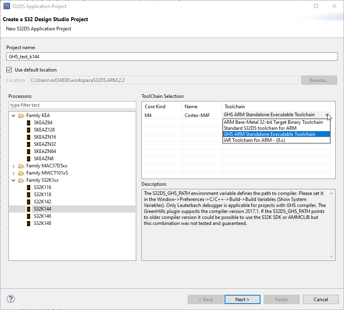The image size is (344, 310).
Task: Click the Family S32K1xx folder icon
Action: pyautogui.click(x=21, y=180)
